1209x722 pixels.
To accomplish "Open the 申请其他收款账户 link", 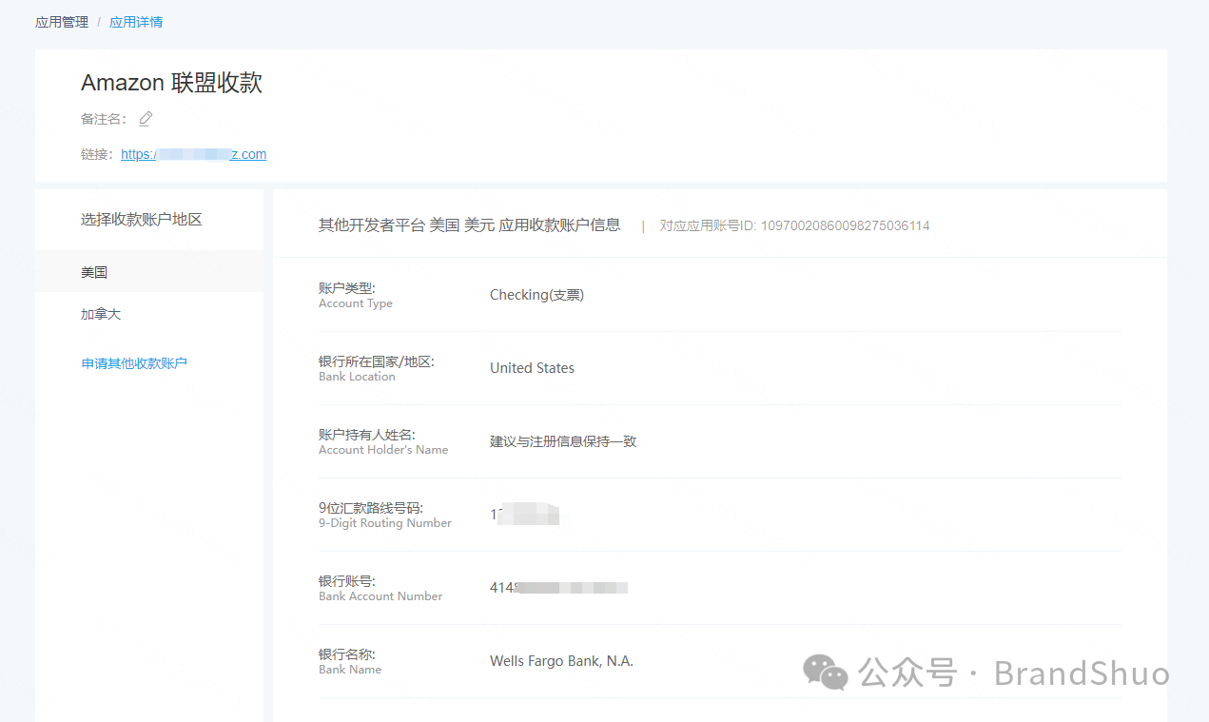I will click(133, 362).
